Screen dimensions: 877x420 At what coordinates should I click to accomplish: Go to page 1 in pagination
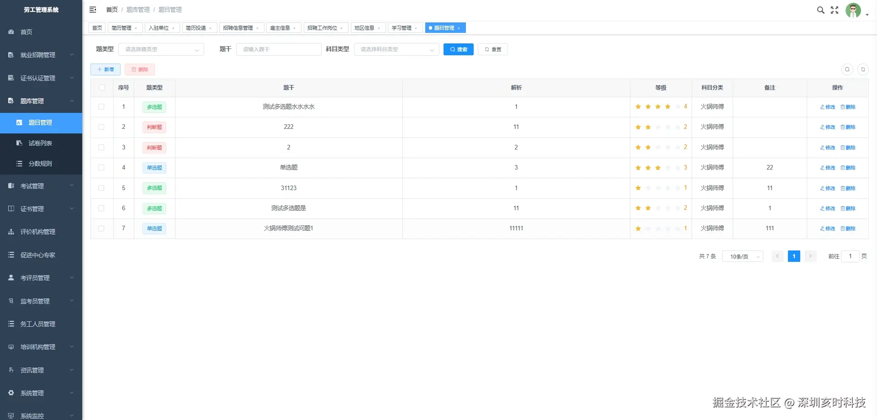(794, 256)
